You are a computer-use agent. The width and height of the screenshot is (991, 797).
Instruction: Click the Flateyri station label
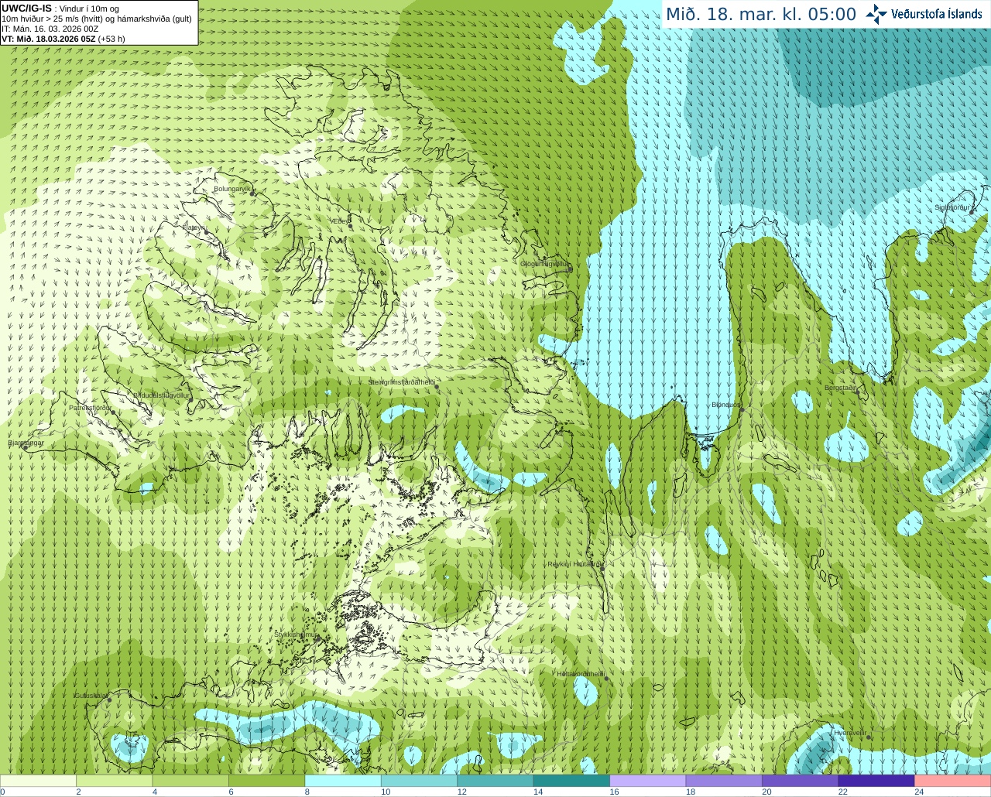[193, 227]
